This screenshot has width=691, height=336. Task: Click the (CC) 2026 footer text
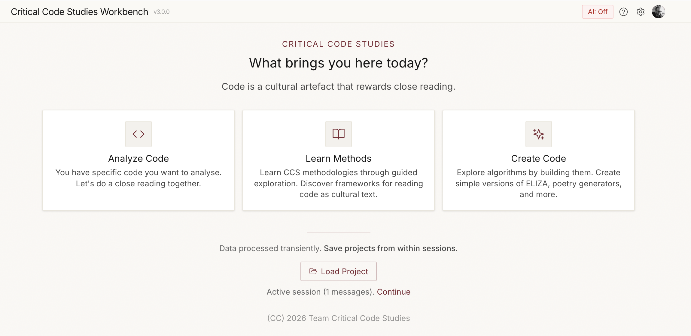coord(339,318)
